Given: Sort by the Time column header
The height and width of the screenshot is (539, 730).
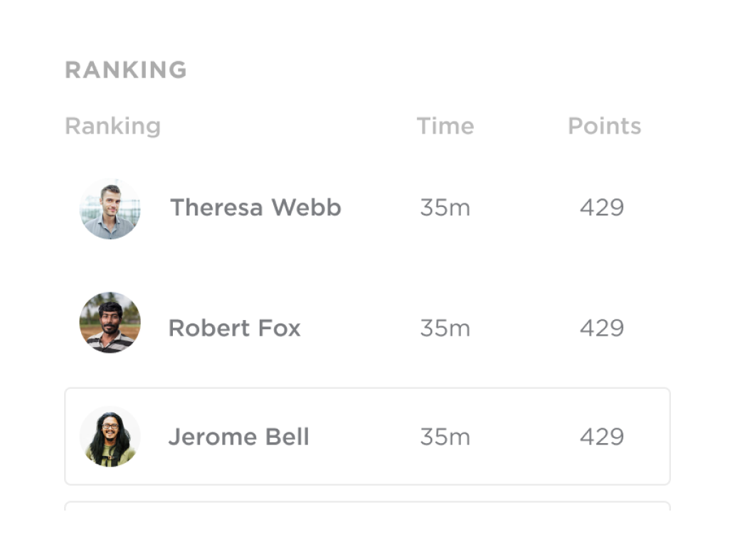Looking at the screenshot, I should coord(445,126).
